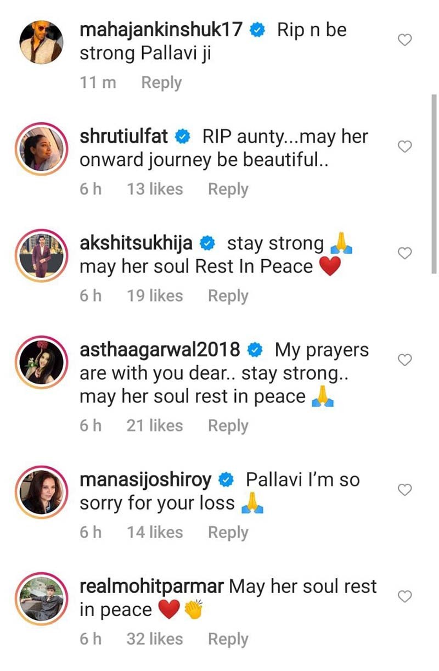439x671 pixels.
Task: Tap the heart icon beside shrutiulfat's comment
Action: pos(404,147)
